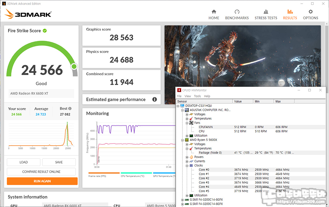The width and height of the screenshot is (329, 207).
Task: Click the average score 24 723
Action: point(41,114)
